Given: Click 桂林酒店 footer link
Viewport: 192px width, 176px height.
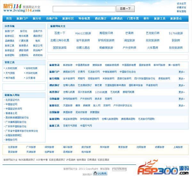Looking at the screenshot, I should pyautogui.click(x=81, y=160).
